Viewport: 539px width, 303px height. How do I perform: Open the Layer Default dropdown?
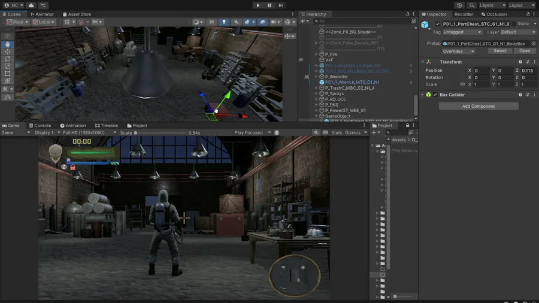517,32
